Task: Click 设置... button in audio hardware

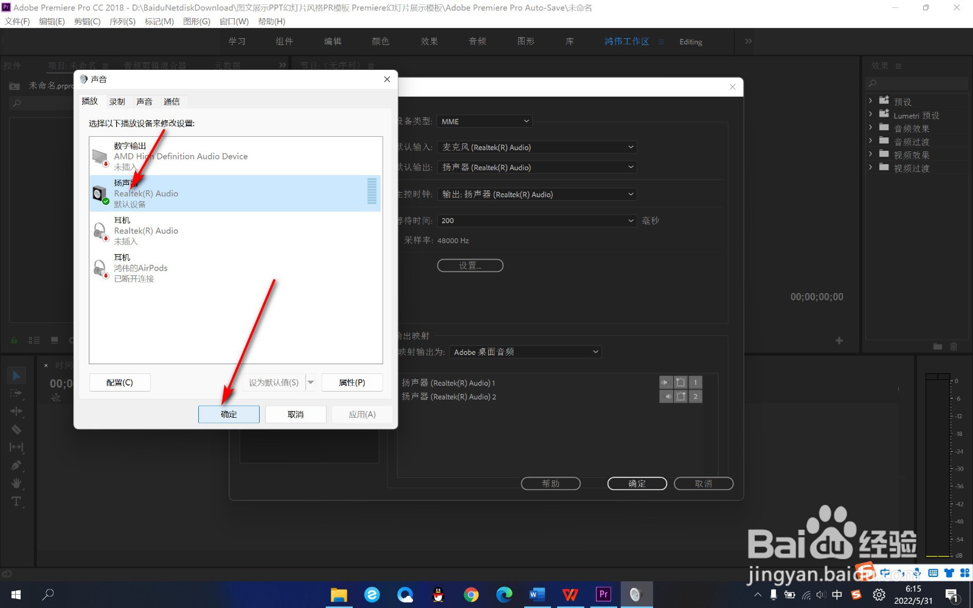Action: tap(470, 266)
